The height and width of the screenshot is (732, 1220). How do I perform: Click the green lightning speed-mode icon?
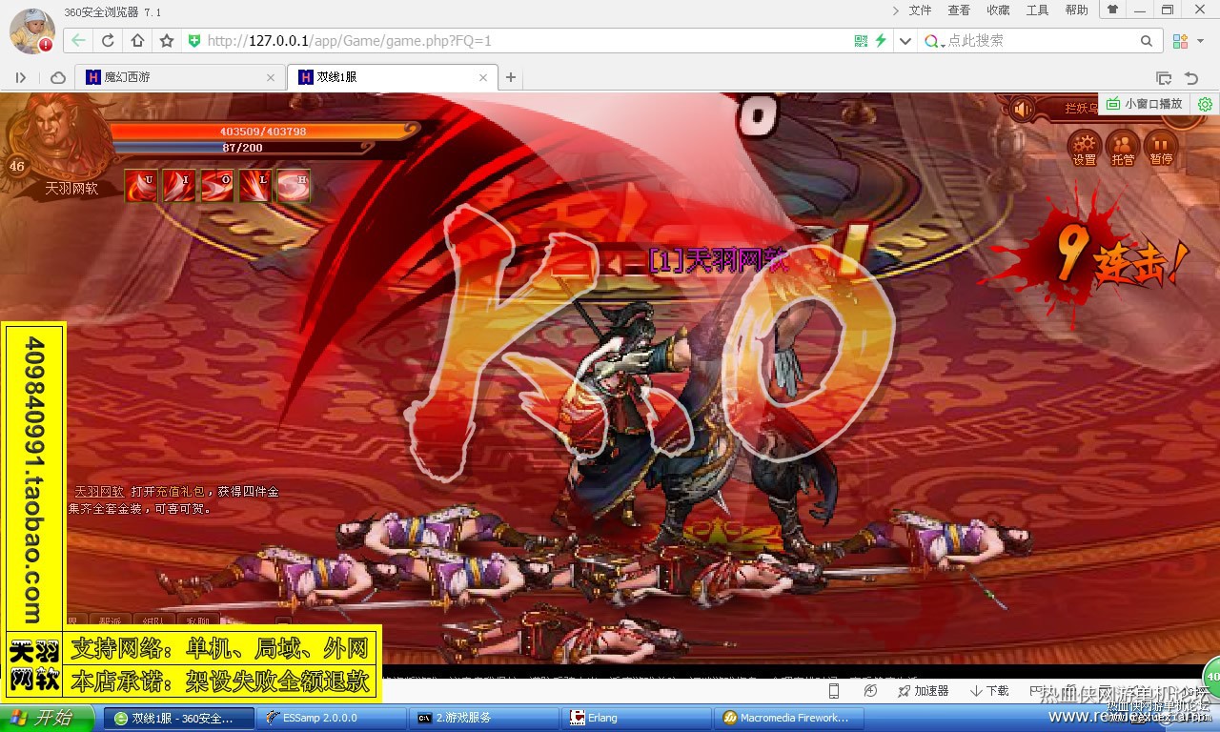[882, 41]
